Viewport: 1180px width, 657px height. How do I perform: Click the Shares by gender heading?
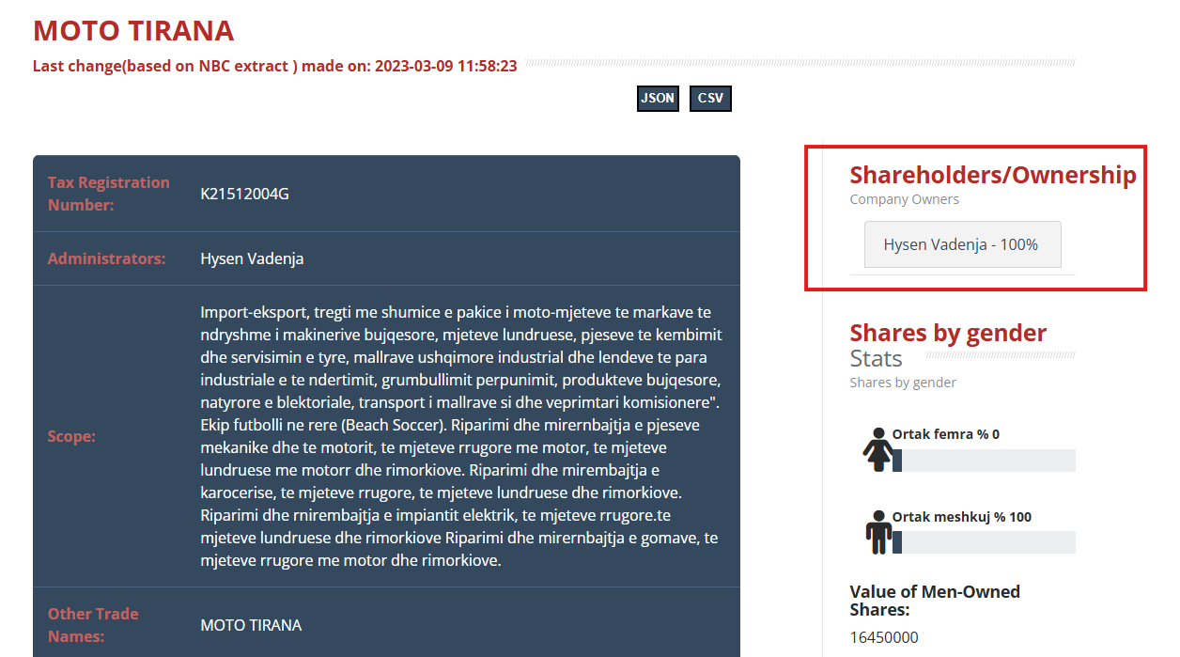point(947,333)
